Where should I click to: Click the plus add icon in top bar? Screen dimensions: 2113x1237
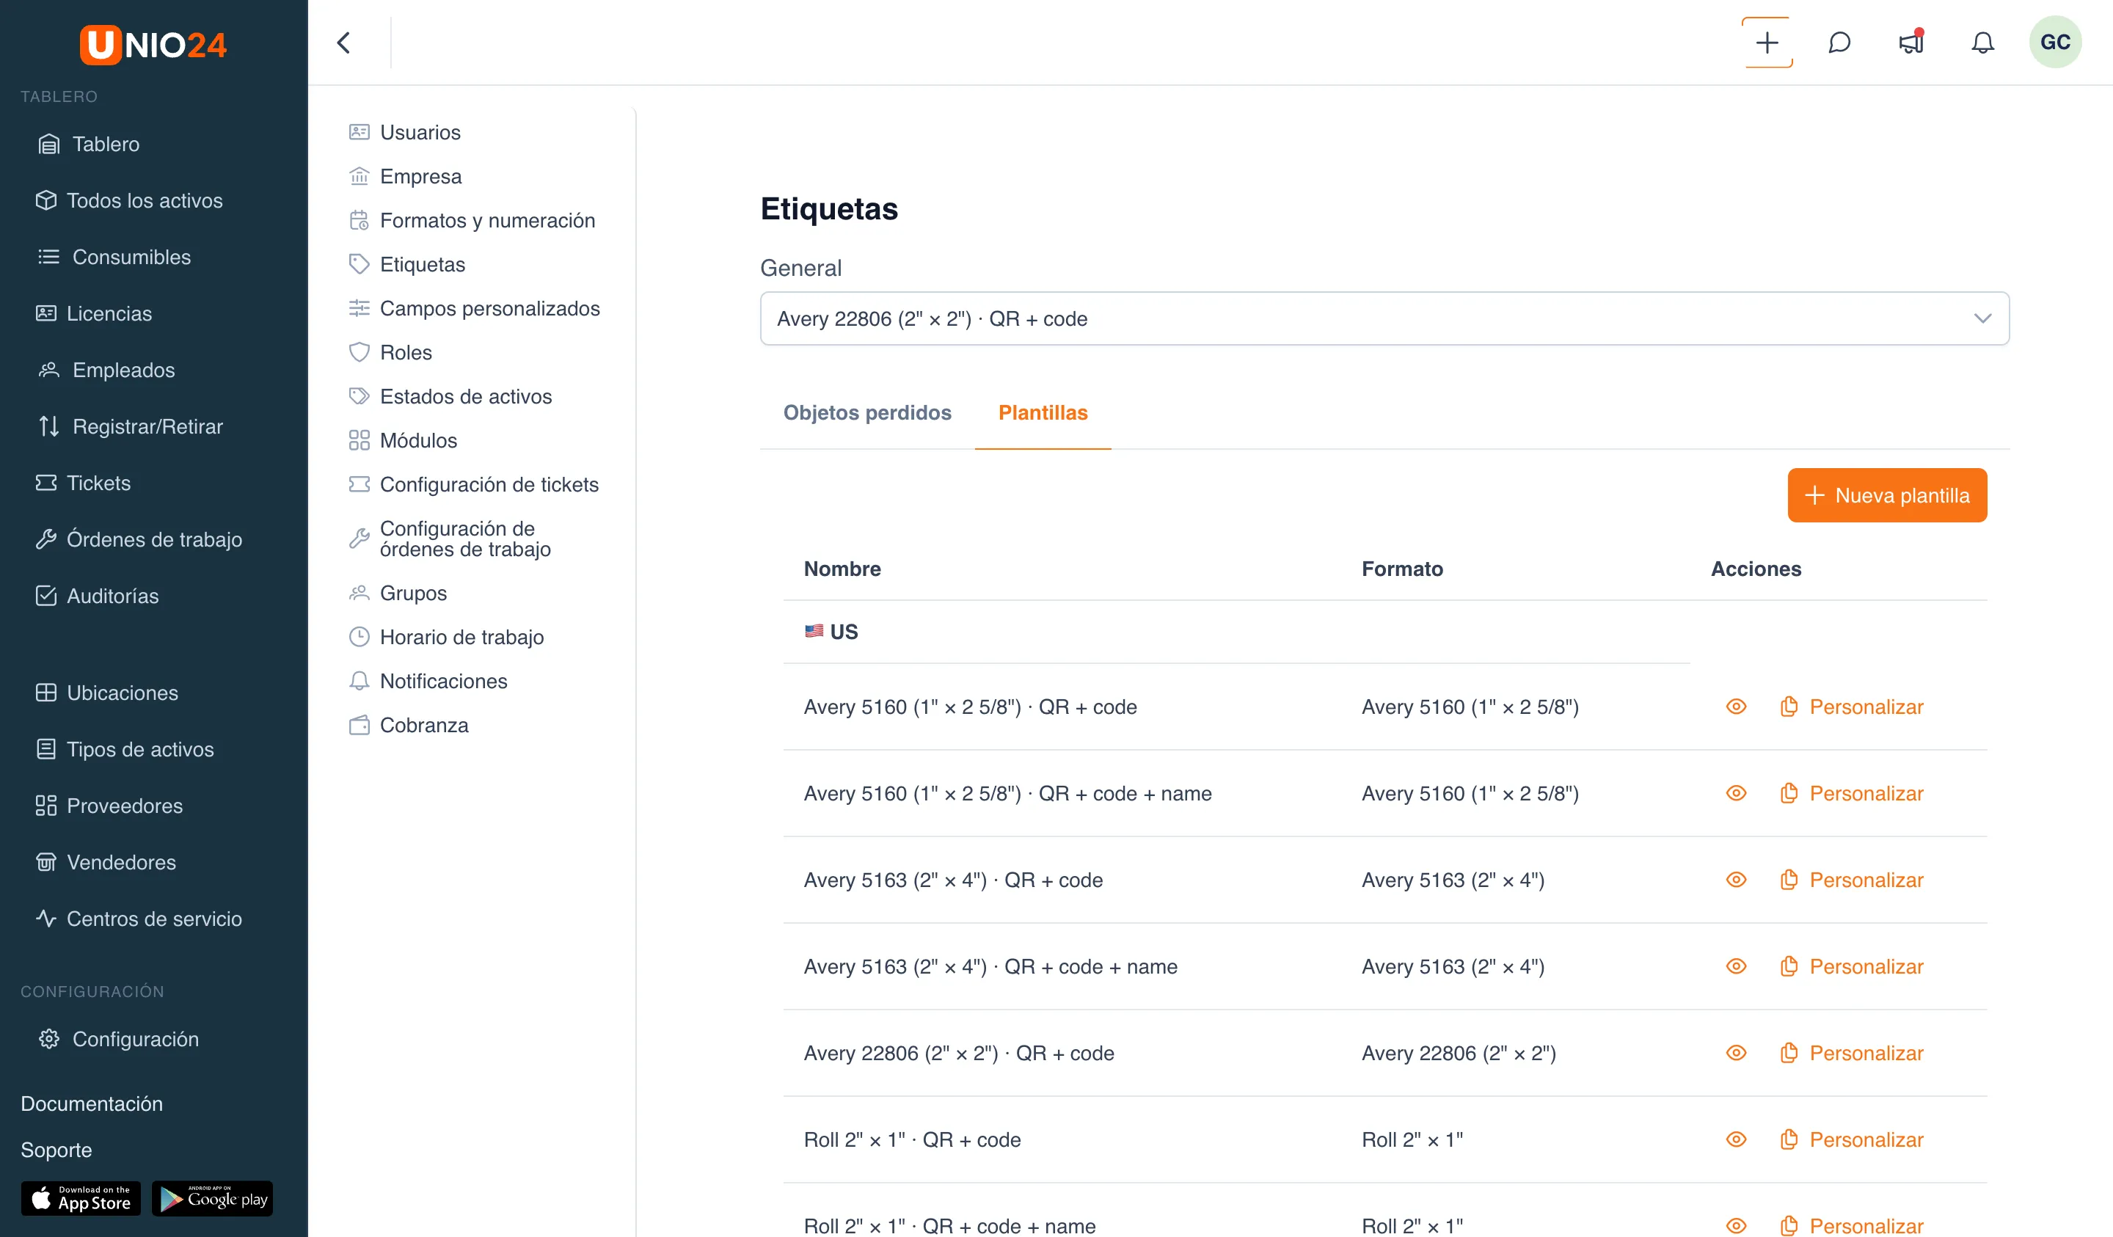click(1767, 43)
